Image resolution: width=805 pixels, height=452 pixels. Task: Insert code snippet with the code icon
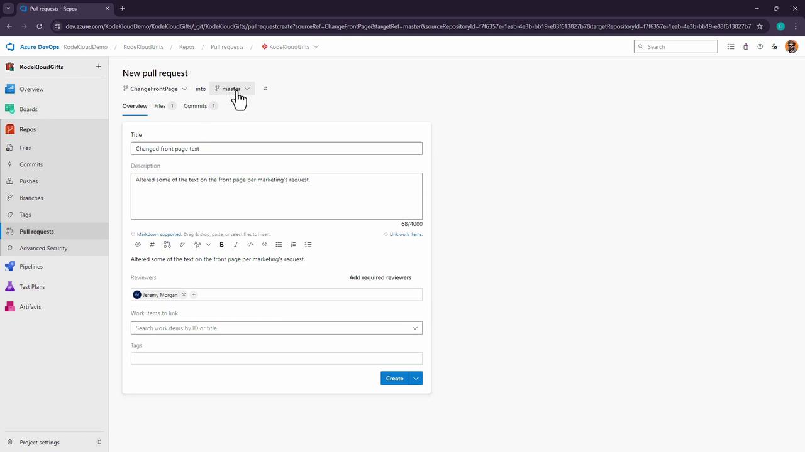[250, 244]
